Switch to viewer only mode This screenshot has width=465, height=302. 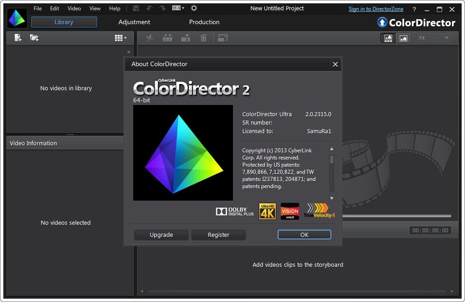[403, 38]
